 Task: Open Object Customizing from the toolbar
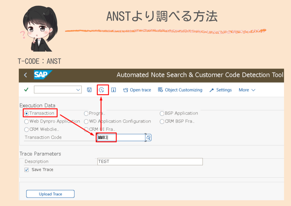coord(180,90)
